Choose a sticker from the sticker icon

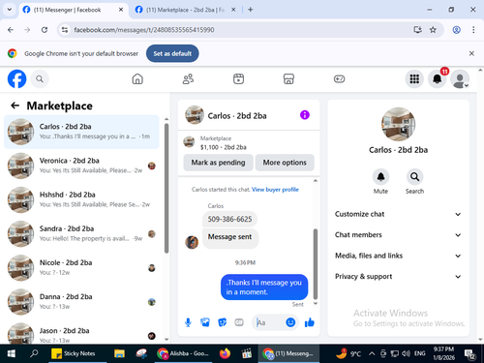tap(223, 322)
